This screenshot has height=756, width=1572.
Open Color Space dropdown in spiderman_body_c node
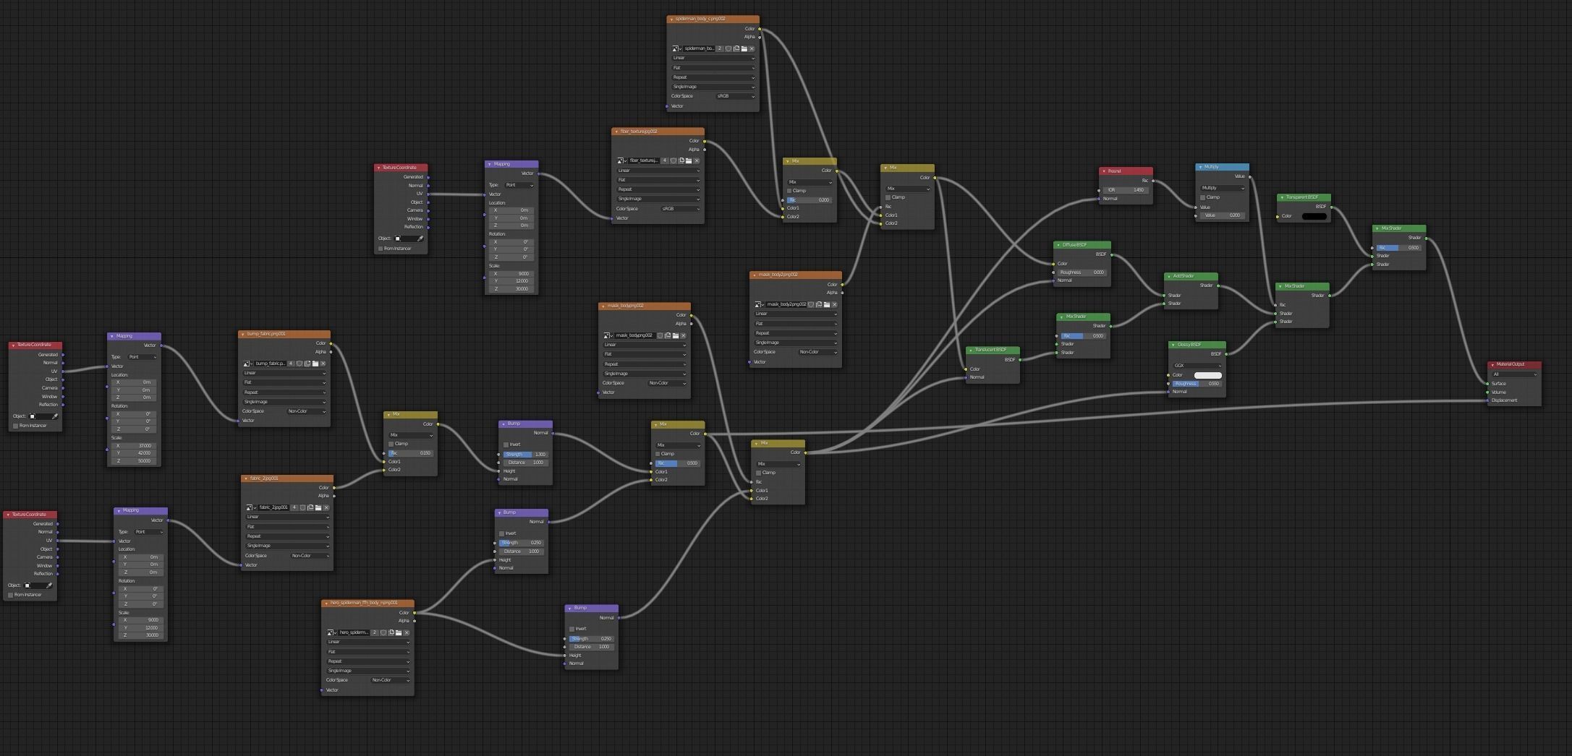735,96
